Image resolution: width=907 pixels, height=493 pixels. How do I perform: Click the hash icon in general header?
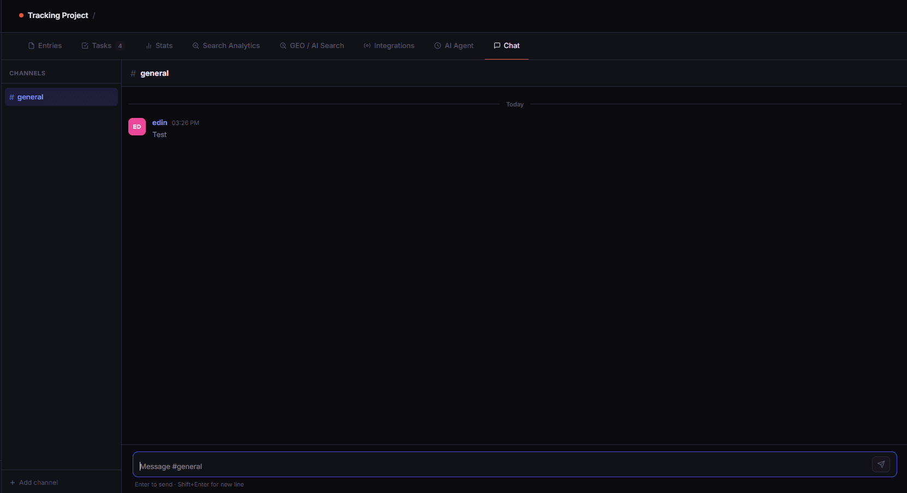click(x=133, y=73)
